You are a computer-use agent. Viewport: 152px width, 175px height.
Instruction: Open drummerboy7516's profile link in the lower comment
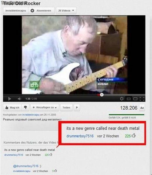point(14,155)
